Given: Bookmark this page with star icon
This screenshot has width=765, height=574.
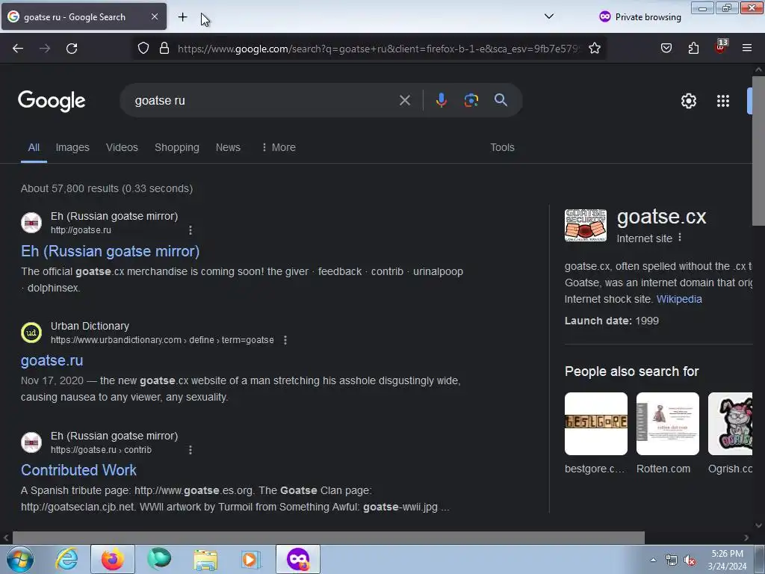Looking at the screenshot, I should point(594,49).
